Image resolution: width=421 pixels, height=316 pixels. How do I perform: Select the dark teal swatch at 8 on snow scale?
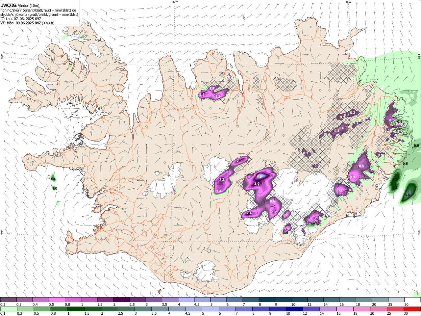(267, 300)
